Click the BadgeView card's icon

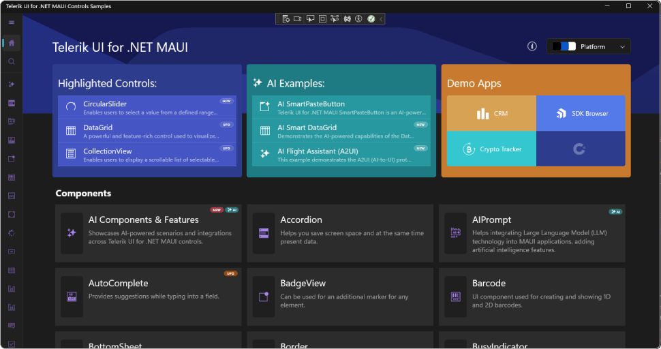(x=264, y=297)
